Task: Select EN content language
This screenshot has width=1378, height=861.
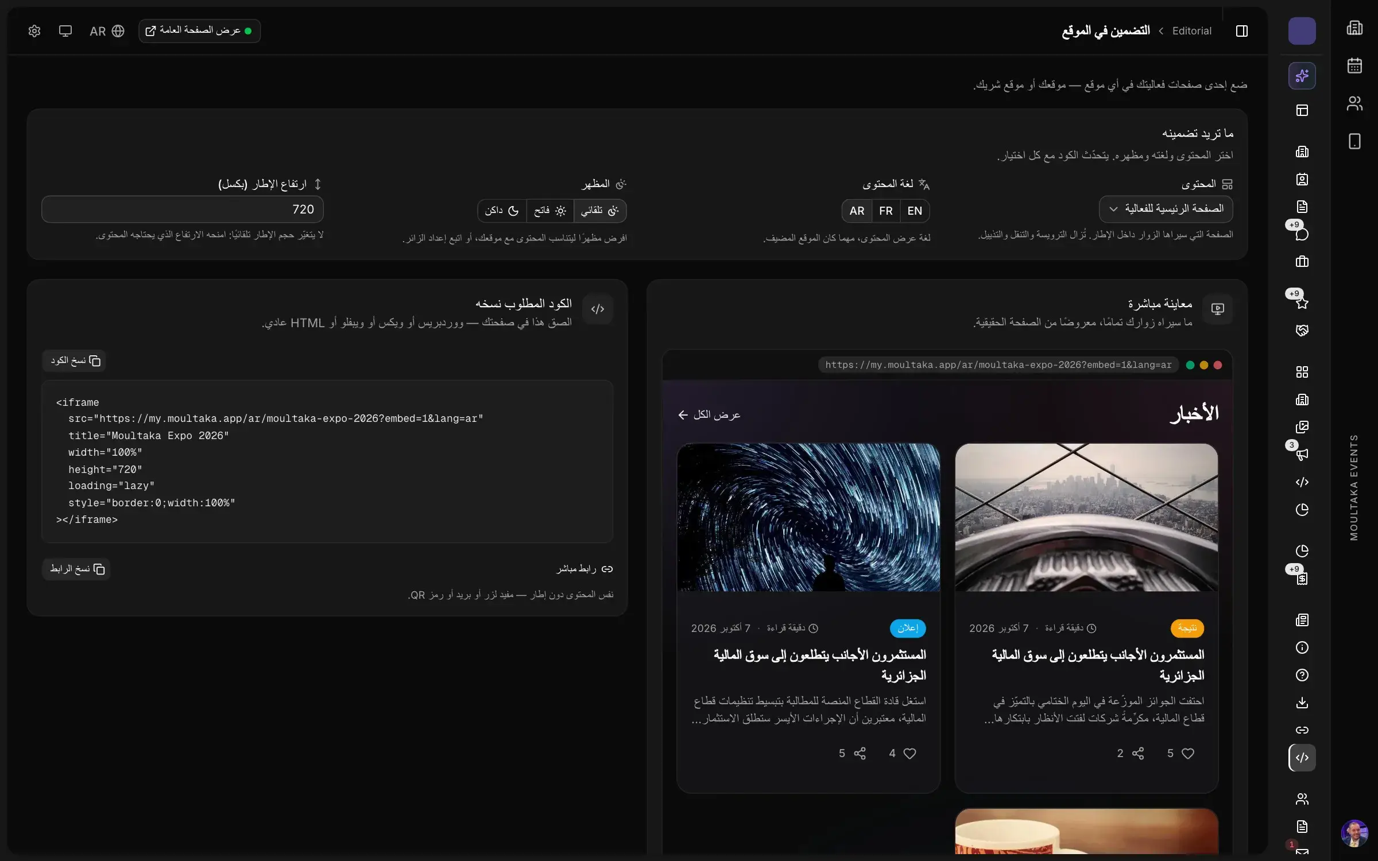Action: (x=915, y=211)
